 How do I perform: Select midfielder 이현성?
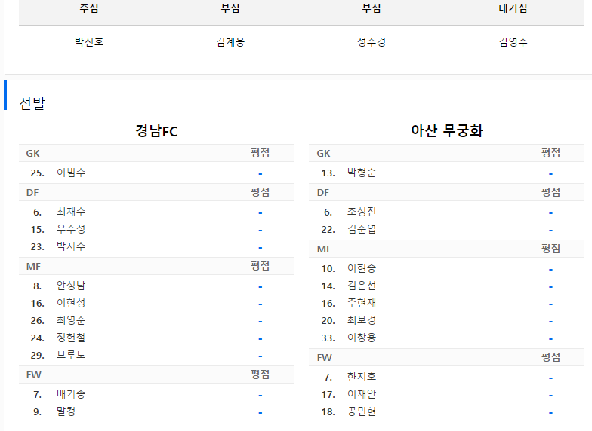71,303
